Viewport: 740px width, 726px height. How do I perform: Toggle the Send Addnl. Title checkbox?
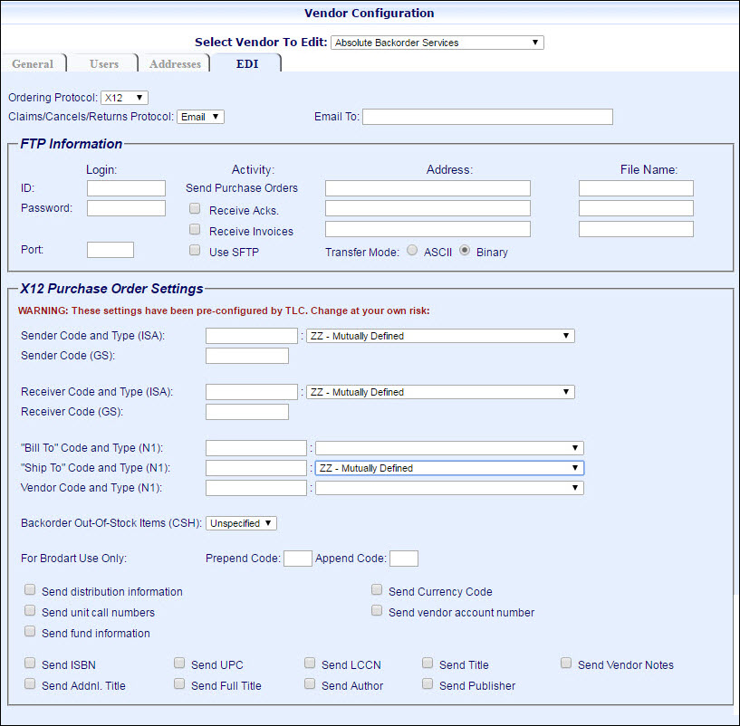(30, 683)
